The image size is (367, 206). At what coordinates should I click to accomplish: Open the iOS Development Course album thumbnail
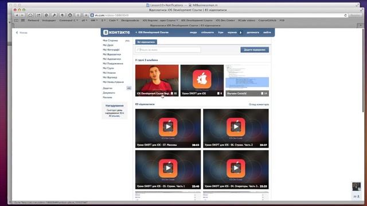(x=157, y=80)
